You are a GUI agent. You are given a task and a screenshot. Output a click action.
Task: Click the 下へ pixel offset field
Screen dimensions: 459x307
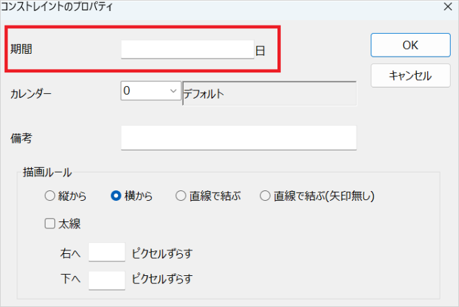(107, 279)
